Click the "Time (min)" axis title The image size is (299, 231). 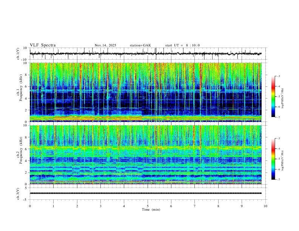[151, 209]
